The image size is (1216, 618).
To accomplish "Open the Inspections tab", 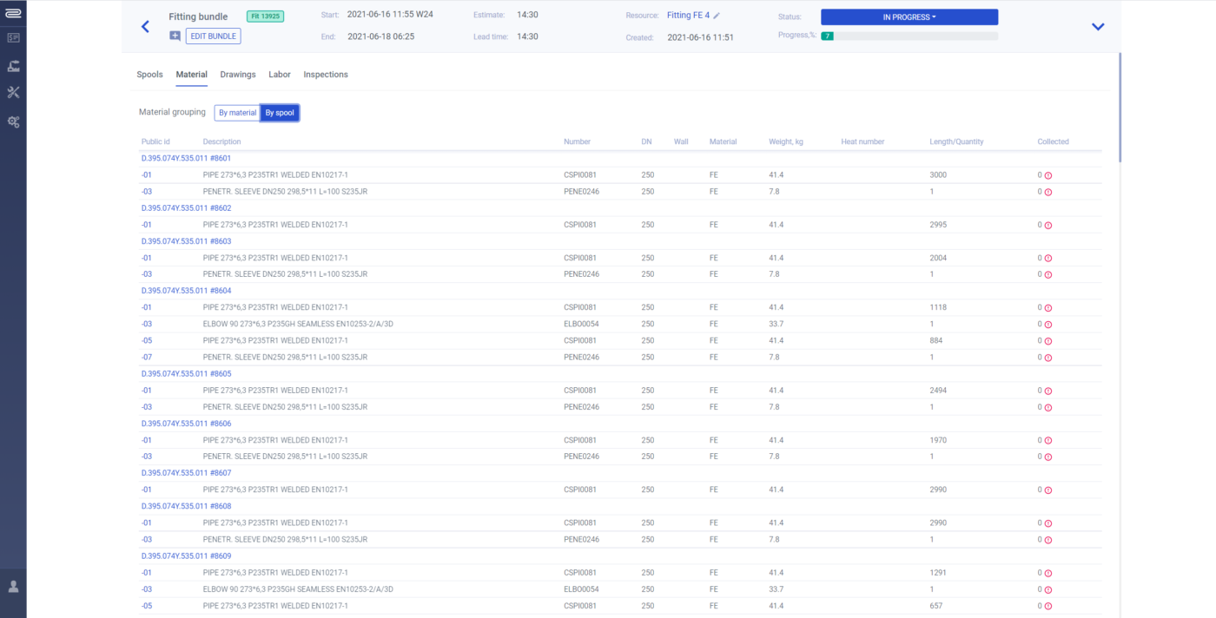I will point(326,75).
